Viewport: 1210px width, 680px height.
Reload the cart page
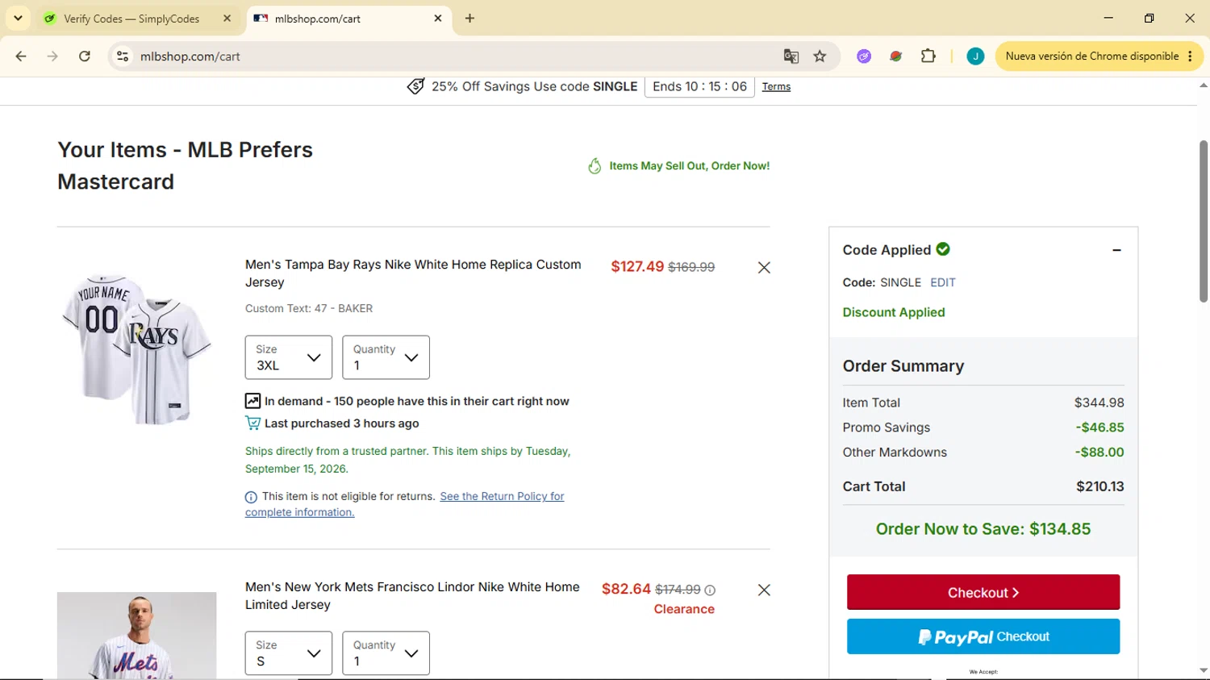pos(85,56)
